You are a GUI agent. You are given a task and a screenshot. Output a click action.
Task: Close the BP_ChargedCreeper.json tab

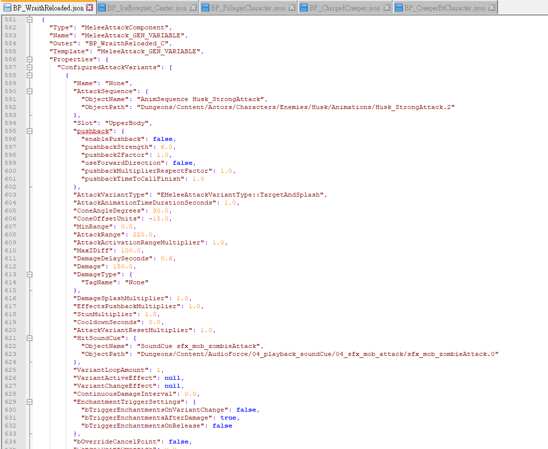387,7
